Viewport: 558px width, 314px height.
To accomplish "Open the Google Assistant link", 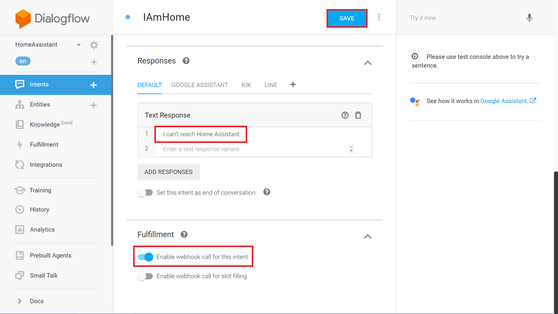I will (508, 101).
